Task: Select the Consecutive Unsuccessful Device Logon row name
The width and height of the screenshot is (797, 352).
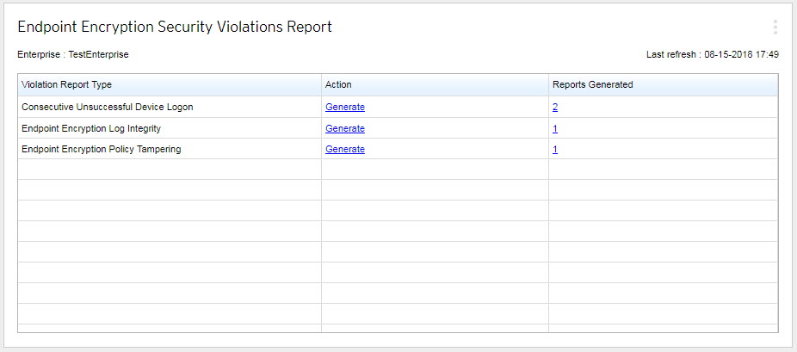Action: pyautogui.click(x=107, y=107)
